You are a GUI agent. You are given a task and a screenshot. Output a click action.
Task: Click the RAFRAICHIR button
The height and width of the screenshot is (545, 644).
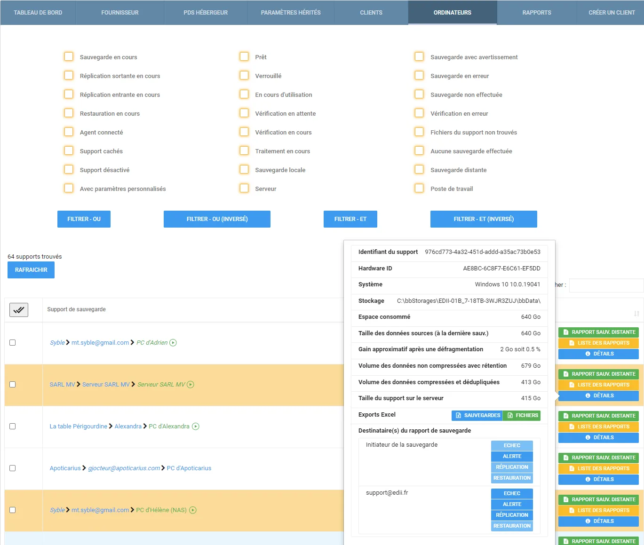click(x=31, y=270)
